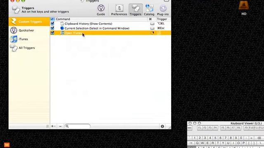Toggle the Command column header checkbox

tap(52, 19)
